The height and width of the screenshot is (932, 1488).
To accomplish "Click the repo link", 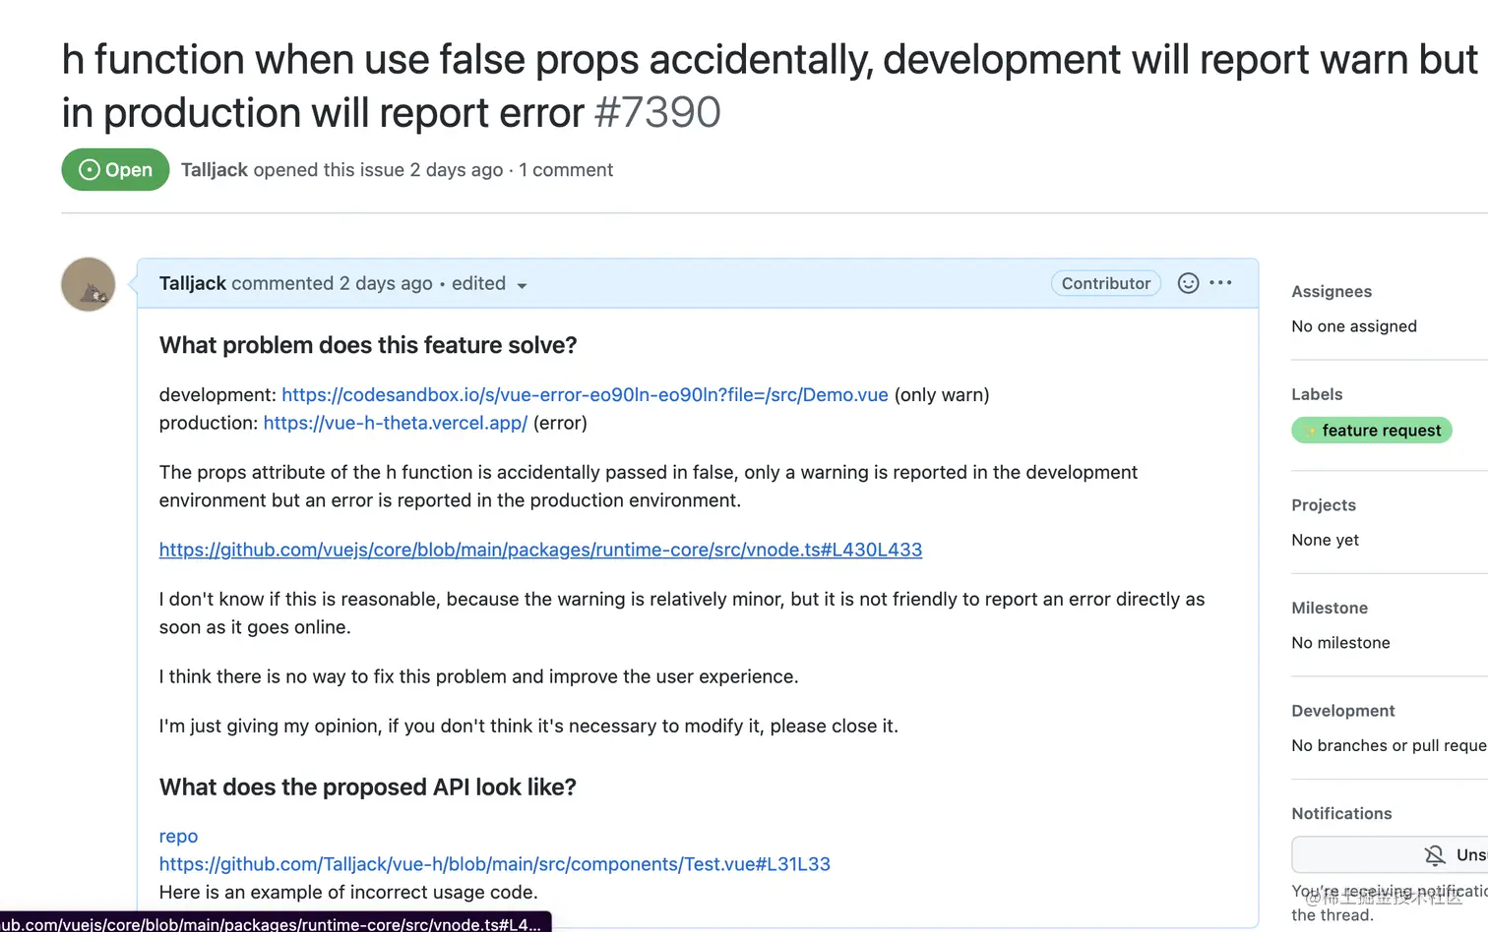I will click(x=178, y=837).
